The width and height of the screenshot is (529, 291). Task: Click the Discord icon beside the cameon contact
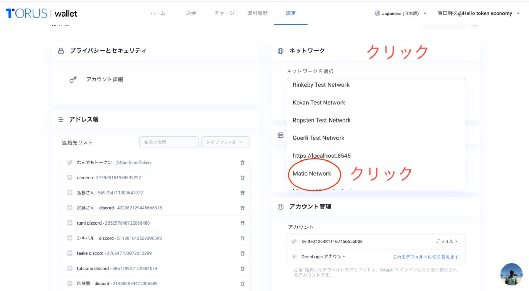pyautogui.click(x=69, y=177)
